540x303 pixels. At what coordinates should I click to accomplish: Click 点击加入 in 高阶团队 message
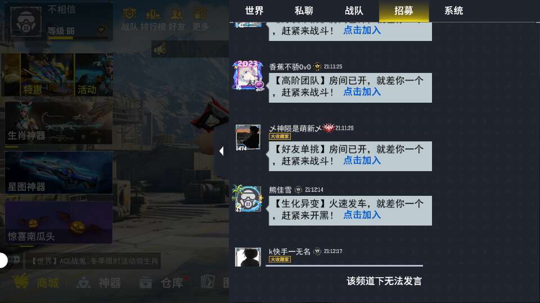(362, 92)
